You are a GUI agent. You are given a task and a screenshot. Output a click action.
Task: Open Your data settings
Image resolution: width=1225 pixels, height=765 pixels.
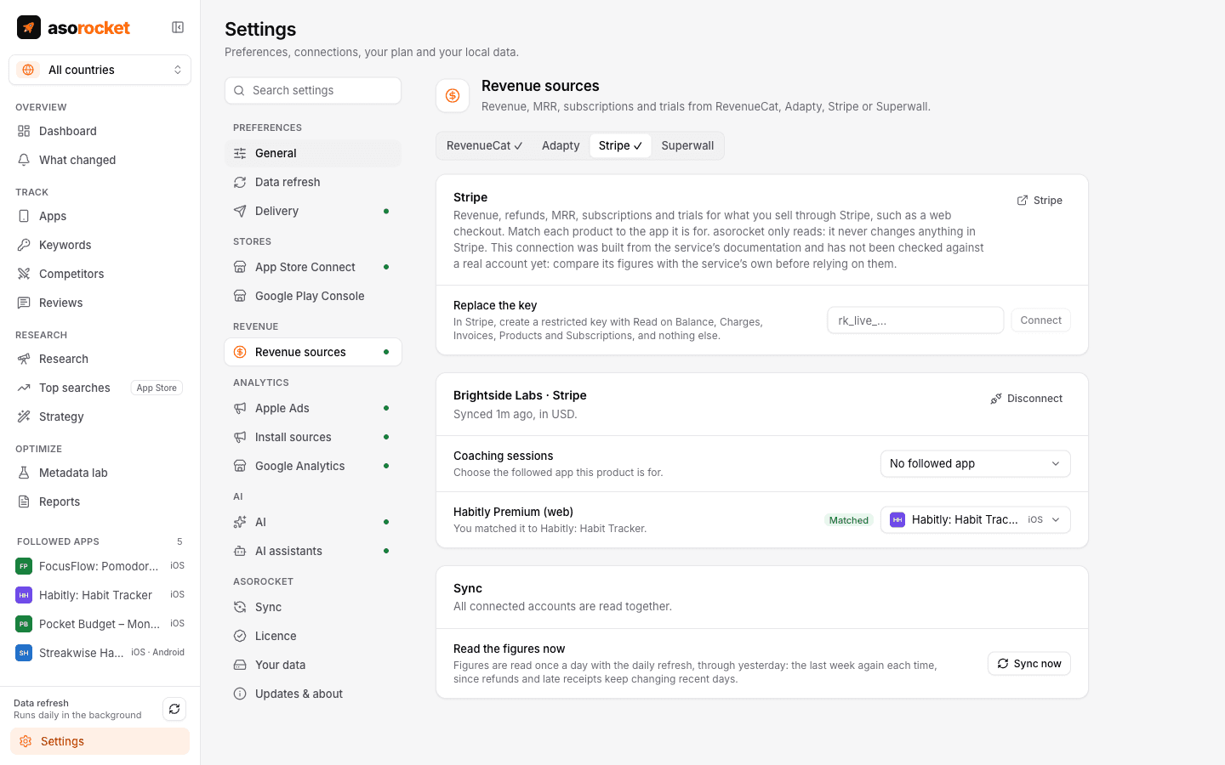[313, 665]
